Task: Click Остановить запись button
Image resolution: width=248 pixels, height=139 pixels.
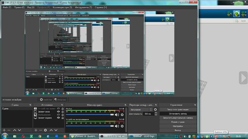Action: pyautogui.click(x=178, y=114)
